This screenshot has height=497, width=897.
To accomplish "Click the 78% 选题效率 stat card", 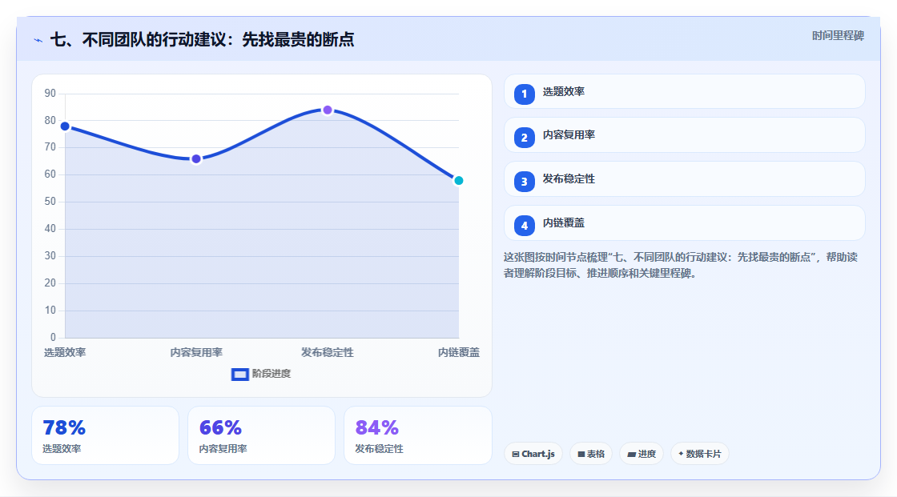I will [x=105, y=436].
